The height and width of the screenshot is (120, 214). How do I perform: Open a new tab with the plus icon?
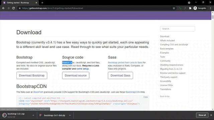click(x=42, y=3)
